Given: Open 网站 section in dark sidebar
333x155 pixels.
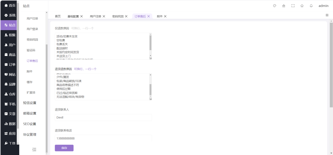Looking at the screenshot, I should tap(10, 74).
